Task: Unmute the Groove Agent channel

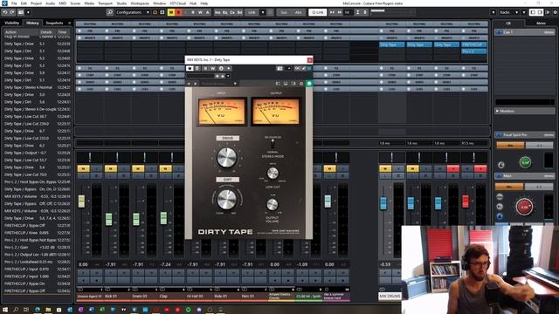Action: coord(84,168)
